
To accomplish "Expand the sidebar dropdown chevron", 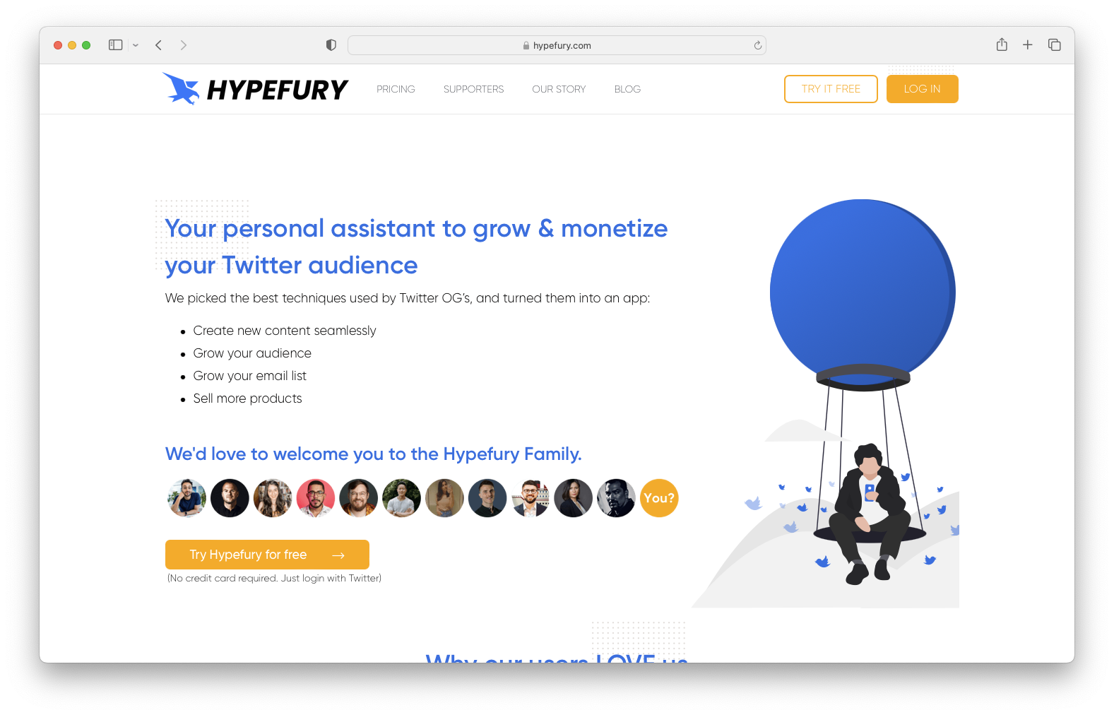I will point(136,45).
